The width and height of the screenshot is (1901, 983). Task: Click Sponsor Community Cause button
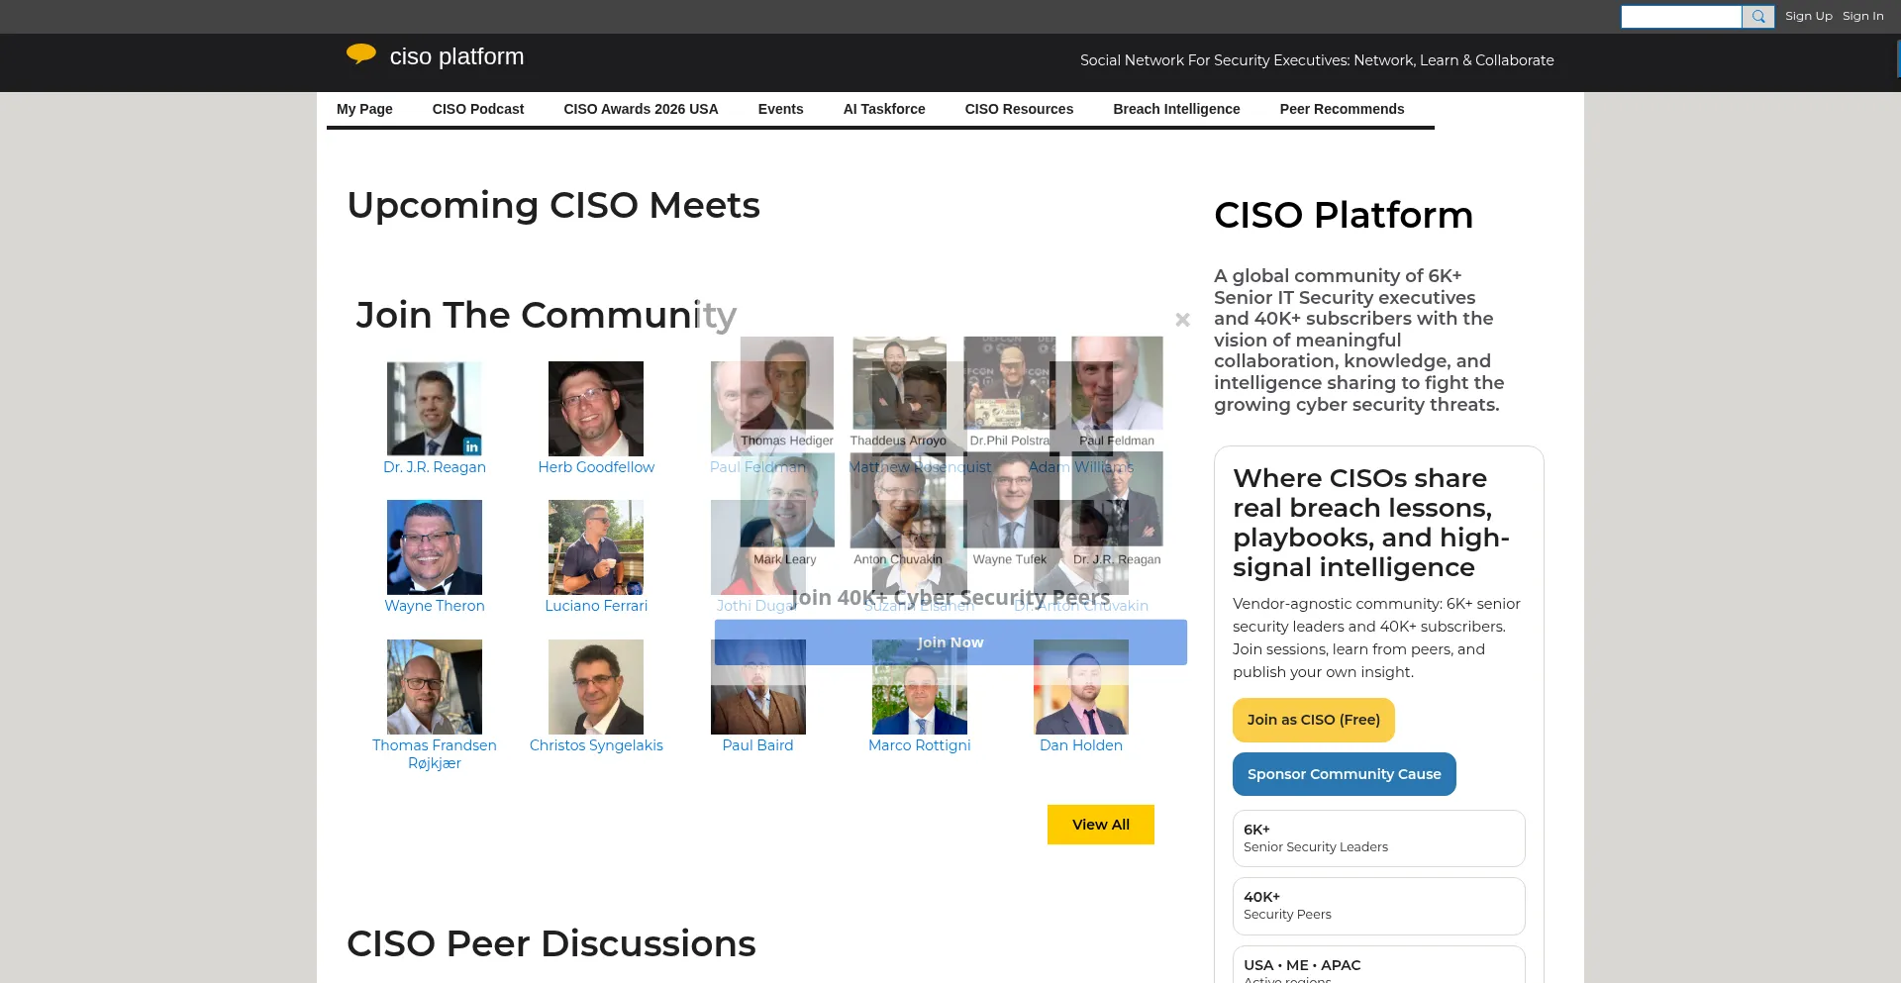(x=1344, y=774)
